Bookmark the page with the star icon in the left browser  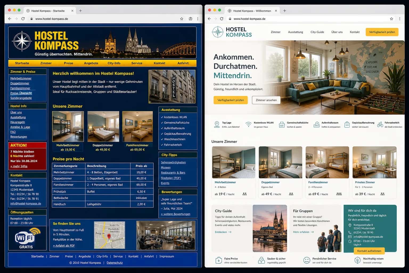182,19
